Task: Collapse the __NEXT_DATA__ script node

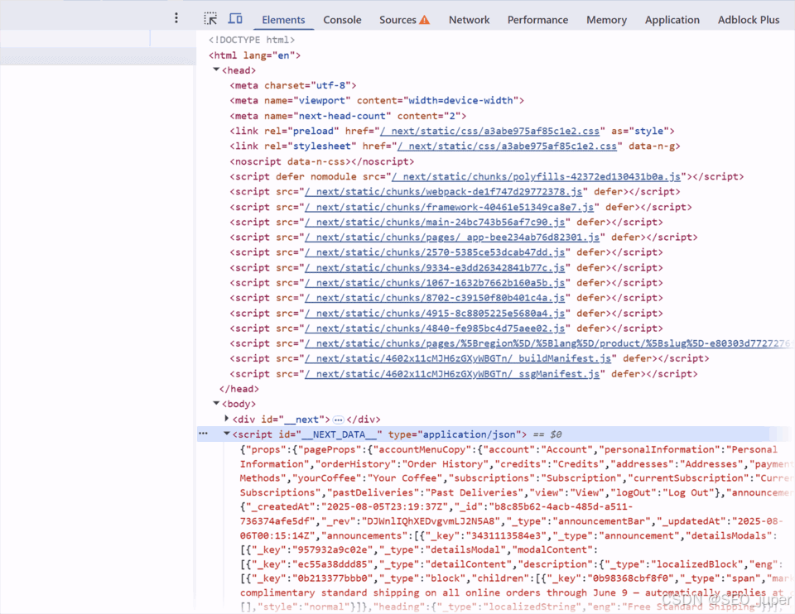Action: pyautogui.click(x=227, y=434)
